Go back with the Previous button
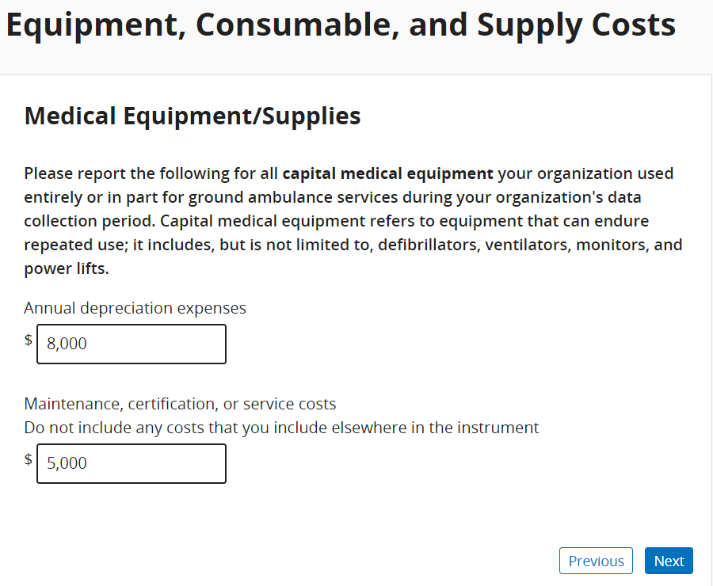The width and height of the screenshot is (713, 586). [596, 561]
